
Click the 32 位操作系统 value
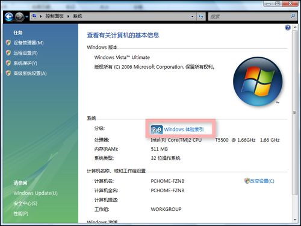166,159
